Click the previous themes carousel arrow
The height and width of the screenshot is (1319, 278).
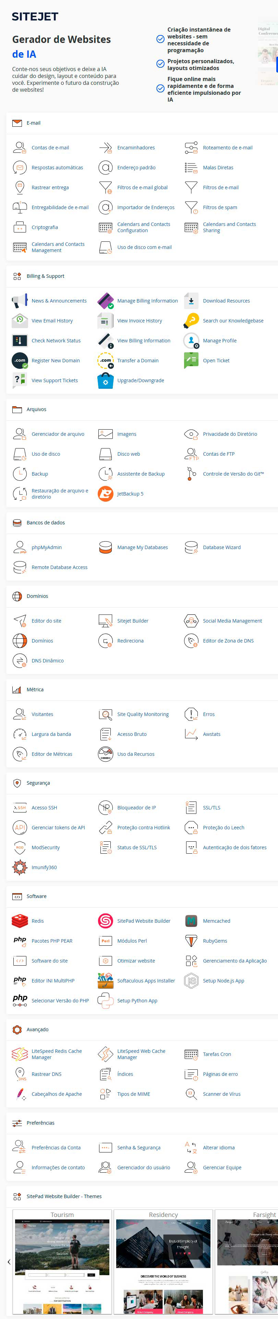tap(9, 1262)
